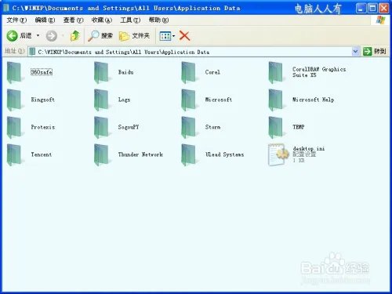Screen dimensions: 392x294
Task: Expand the address bar dropdown arrow
Action: (x=355, y=52)
